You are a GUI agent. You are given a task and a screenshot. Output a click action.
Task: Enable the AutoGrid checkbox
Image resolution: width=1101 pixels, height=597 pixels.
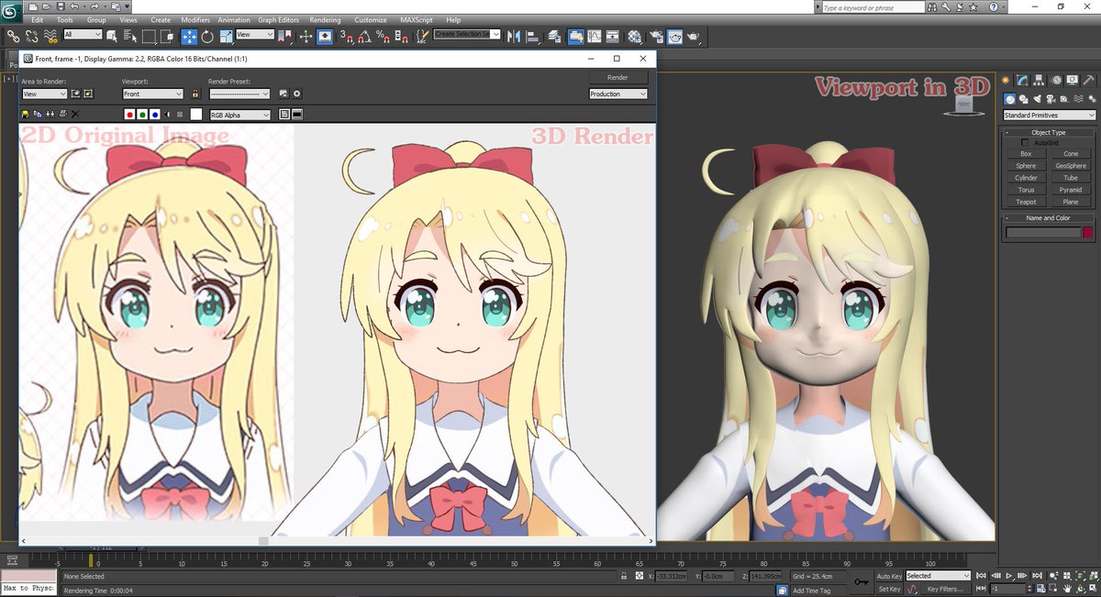[1026, 143]
